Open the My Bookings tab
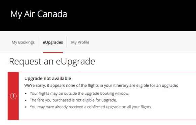The height and width of the screenshot is (125, 196). coord(23,42)
